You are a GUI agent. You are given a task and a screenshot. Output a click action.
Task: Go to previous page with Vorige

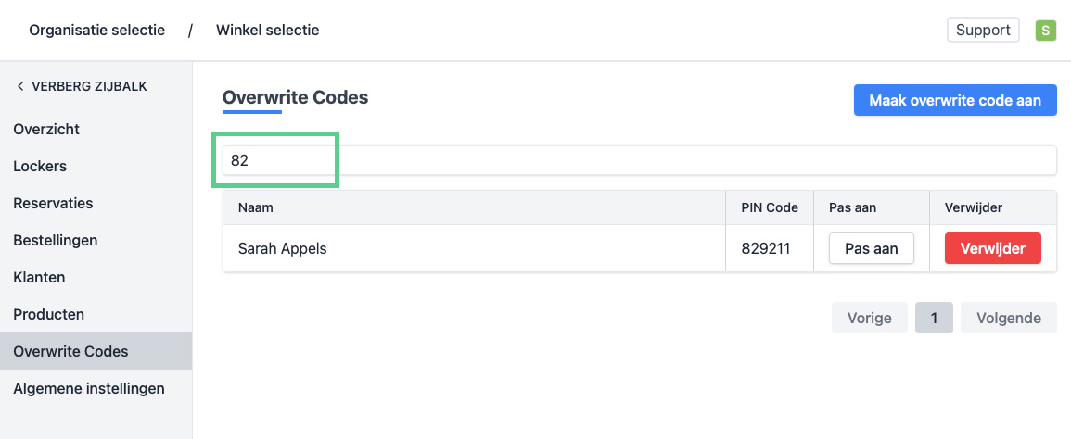point(869,318)
